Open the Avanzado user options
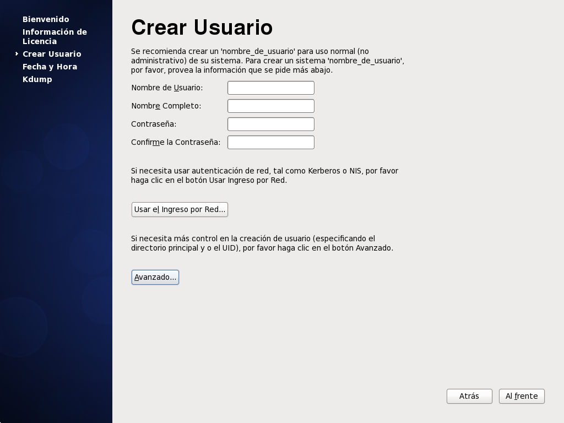The height and width of the screenshot is (423, 564). [155, 277]
